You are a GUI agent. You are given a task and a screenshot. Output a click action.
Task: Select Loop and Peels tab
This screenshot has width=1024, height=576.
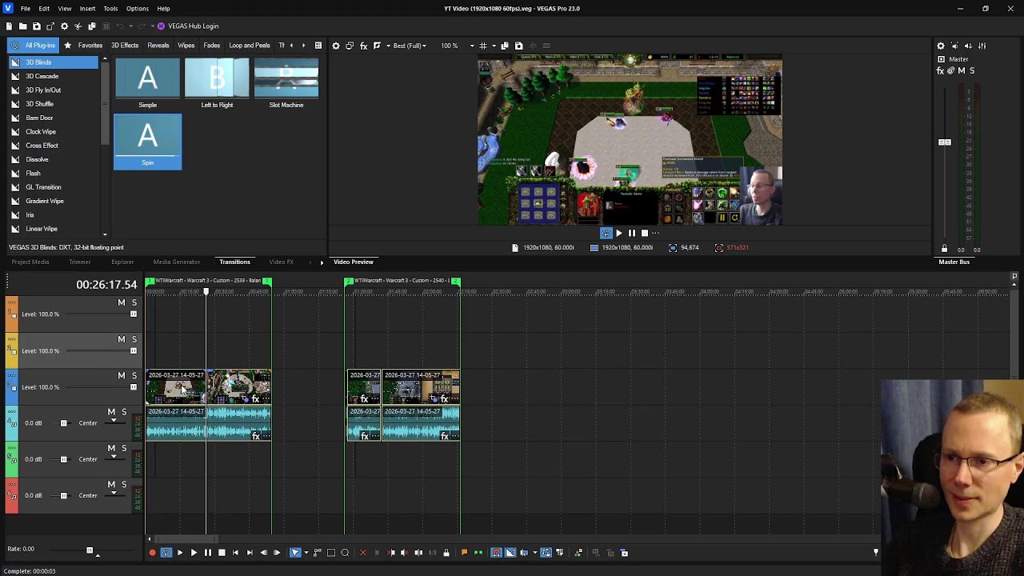click(x=250, y=46)
